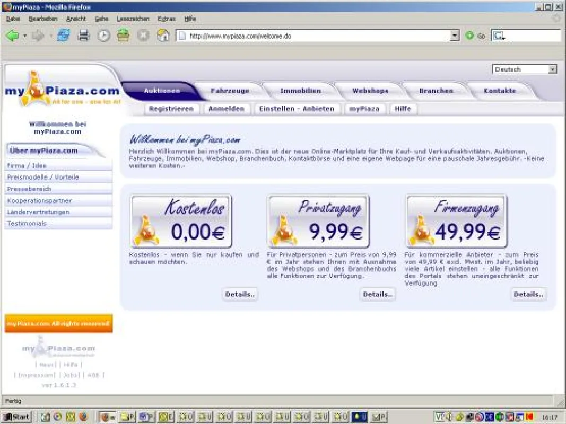Click the Print icon in toolbar

(83, 35)
